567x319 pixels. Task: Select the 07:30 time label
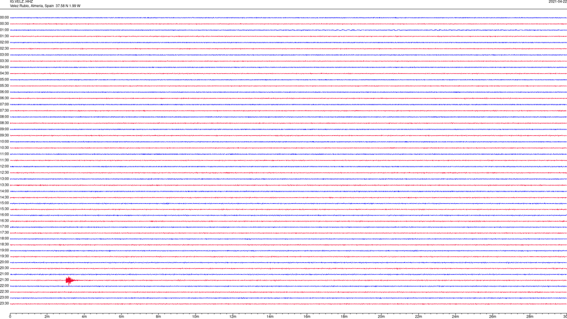[4, 110]
